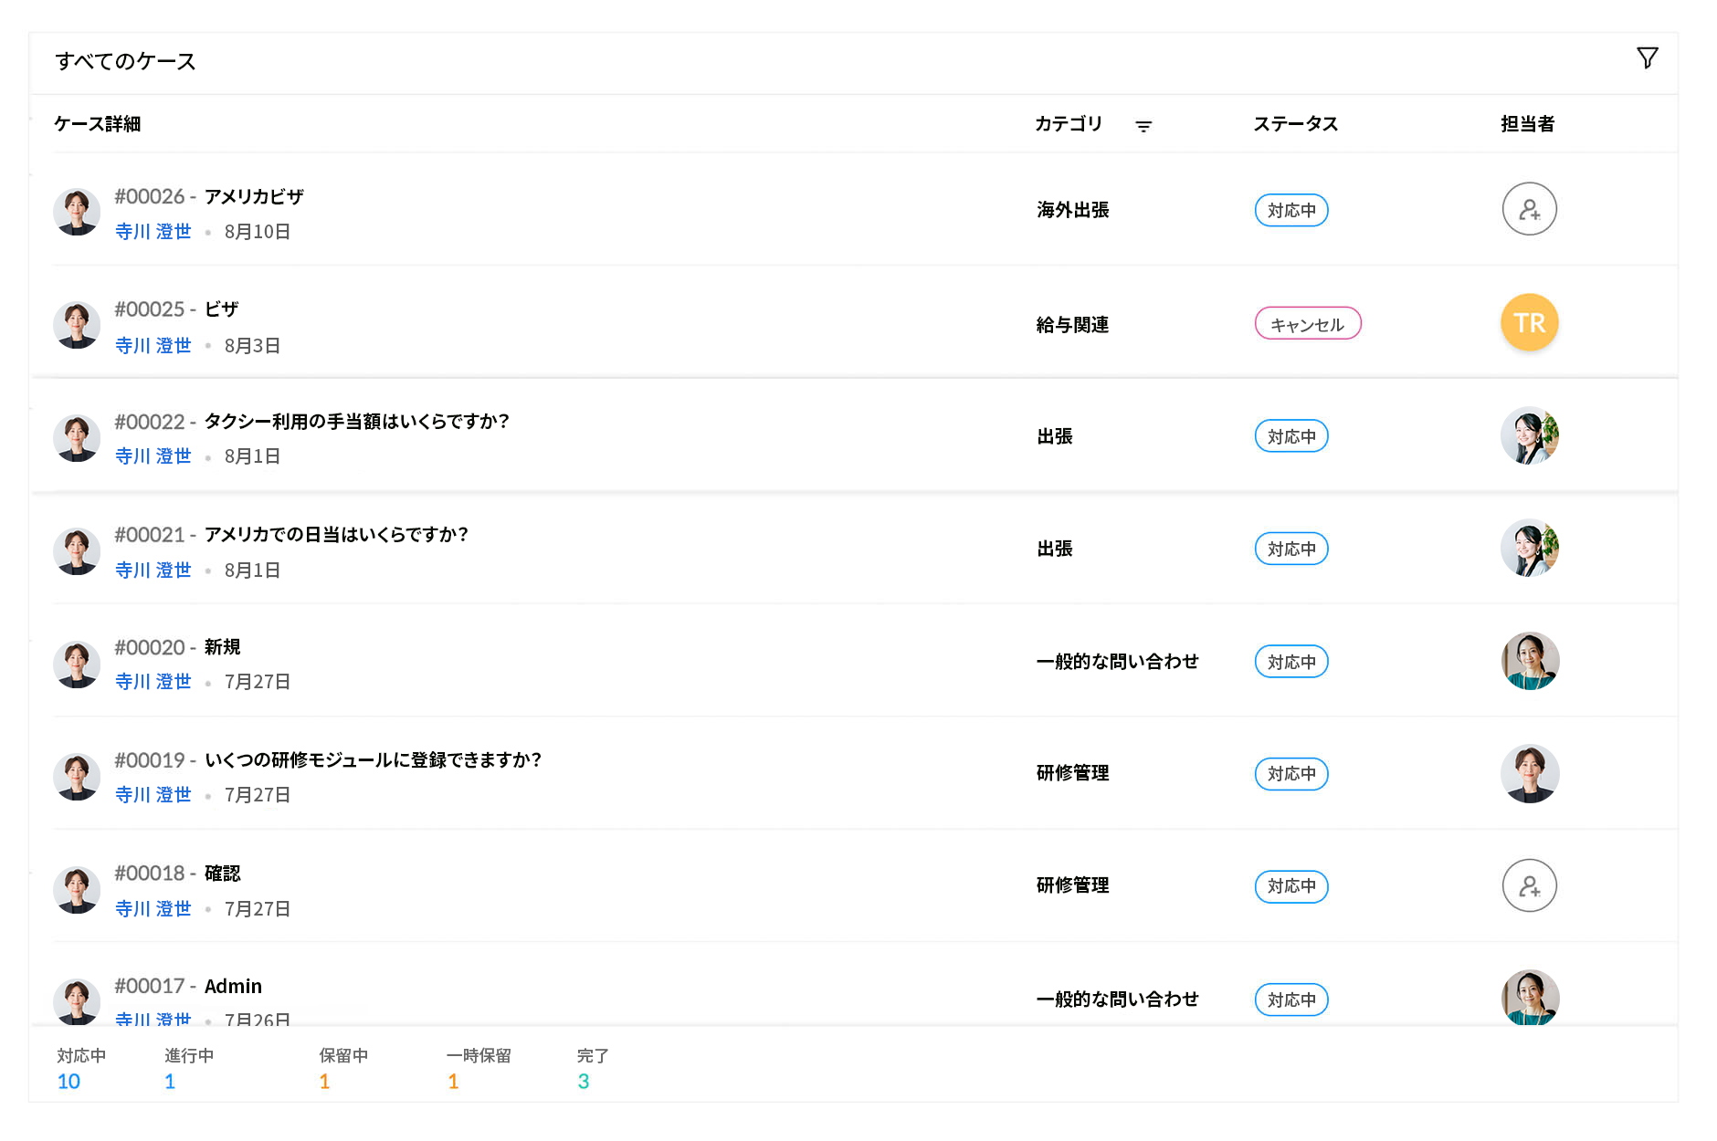Viewport: 1717px width, 1141px height.
Task: Open the filter panel via funnel icon
Action: point(1648,57)
